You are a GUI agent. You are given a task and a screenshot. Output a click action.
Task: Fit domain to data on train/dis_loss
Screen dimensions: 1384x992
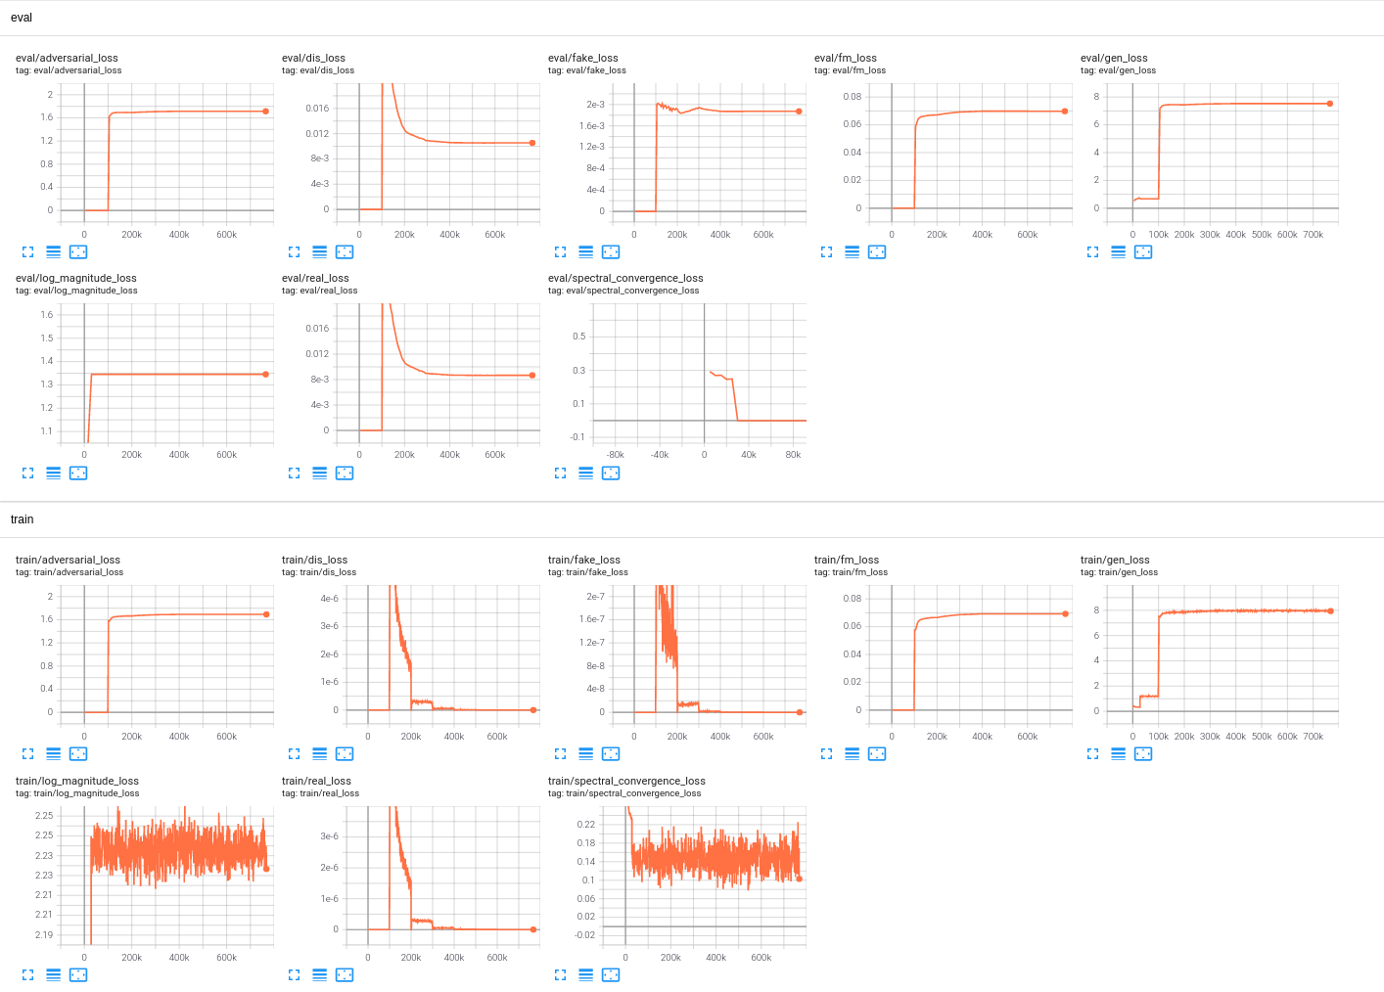coord(345,754)
